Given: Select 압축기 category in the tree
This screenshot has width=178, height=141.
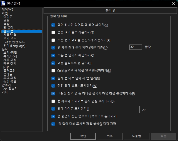Looking at the screenshot, I should [6, 85].
